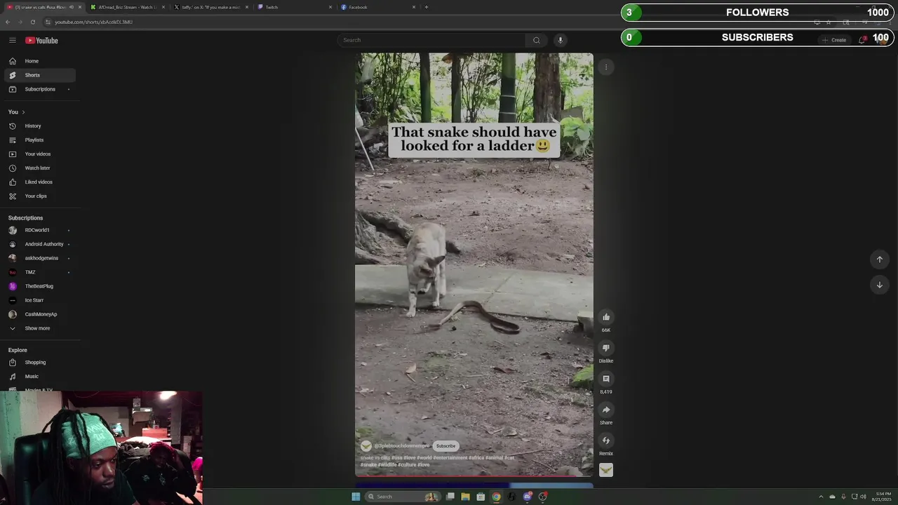Open Shopping under Explore
The width and height of the screenshot is (898, 505).
[x=40, y=363]
